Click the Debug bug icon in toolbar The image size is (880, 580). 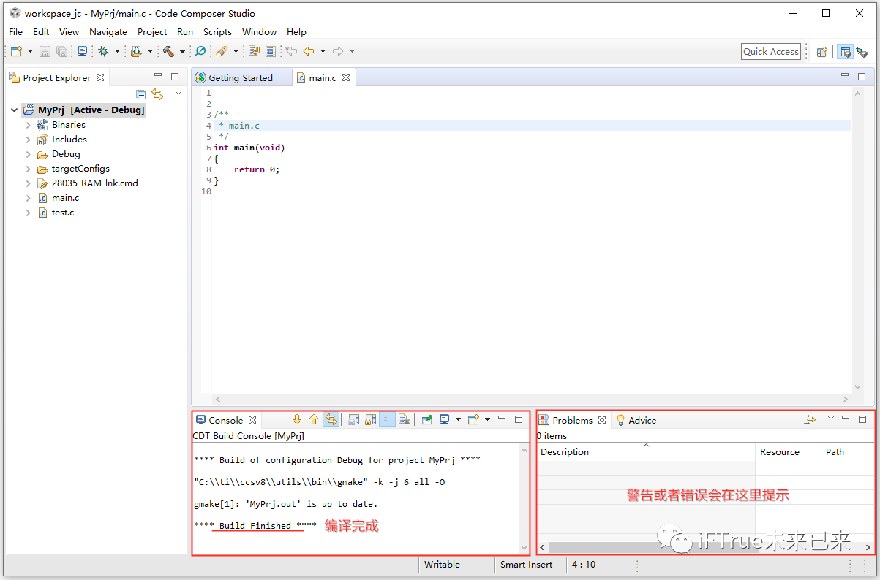tap(104, 51)
